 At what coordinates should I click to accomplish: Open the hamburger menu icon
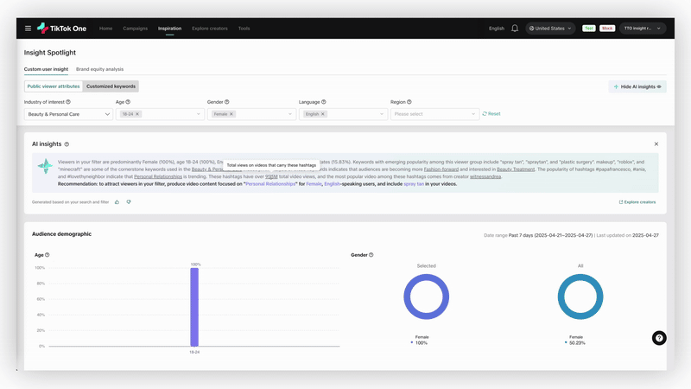(28, 29)
